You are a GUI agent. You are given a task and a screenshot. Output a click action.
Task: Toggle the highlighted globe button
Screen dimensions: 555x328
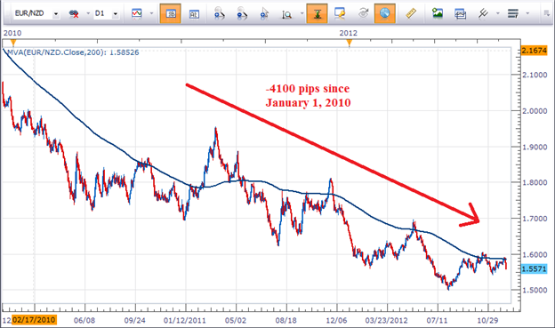point(385,14)
